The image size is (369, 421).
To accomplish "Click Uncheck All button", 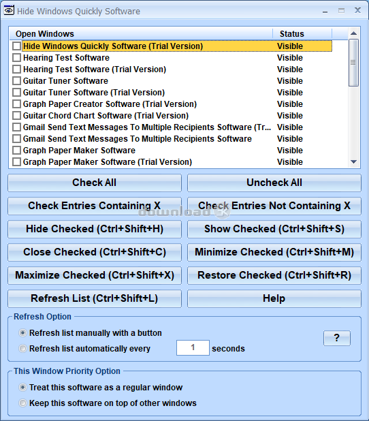I will click(274, 183).
